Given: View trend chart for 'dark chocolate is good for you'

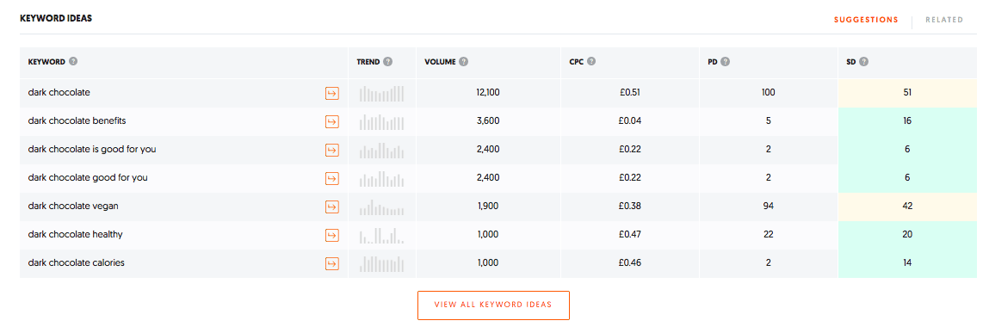Looking at the screenshot, I should 381,150.
